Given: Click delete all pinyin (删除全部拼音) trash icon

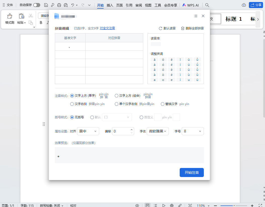Looking at the screenshot, I should 183,28.
